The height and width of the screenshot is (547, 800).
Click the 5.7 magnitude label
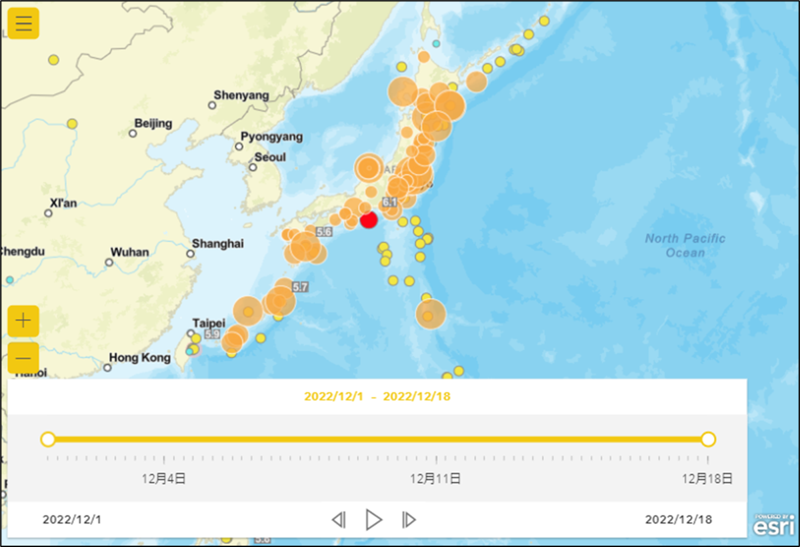[x=300, y=287]
